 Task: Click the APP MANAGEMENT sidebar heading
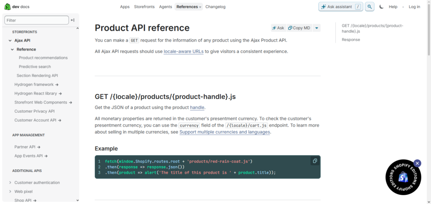(28, 135)
